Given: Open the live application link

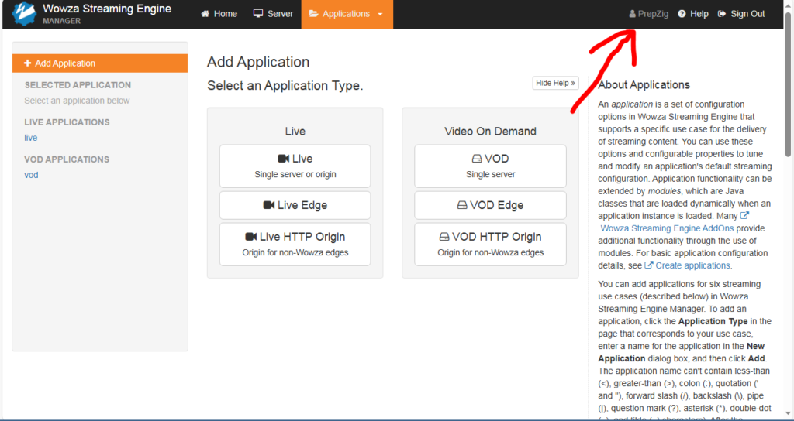Looking at the screenshot, I should pos(31,138).
